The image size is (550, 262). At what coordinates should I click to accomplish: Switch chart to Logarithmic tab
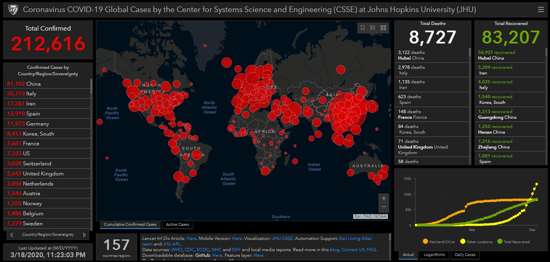tap(434, 254)
